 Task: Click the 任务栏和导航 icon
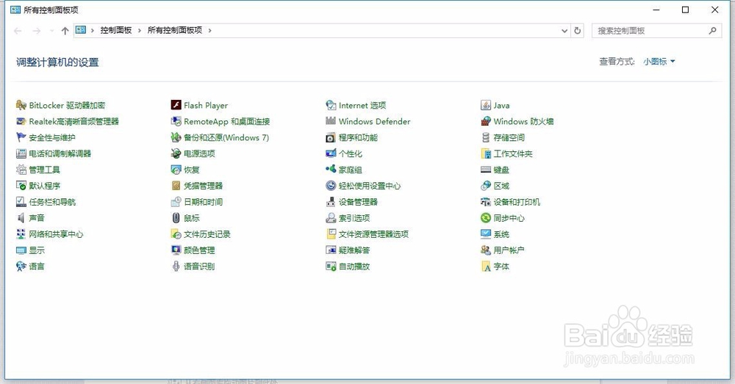(x=21, y=202)
